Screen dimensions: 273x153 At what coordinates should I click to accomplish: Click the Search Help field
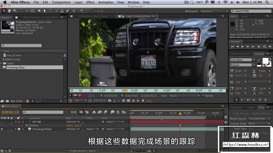pos(251,11)
